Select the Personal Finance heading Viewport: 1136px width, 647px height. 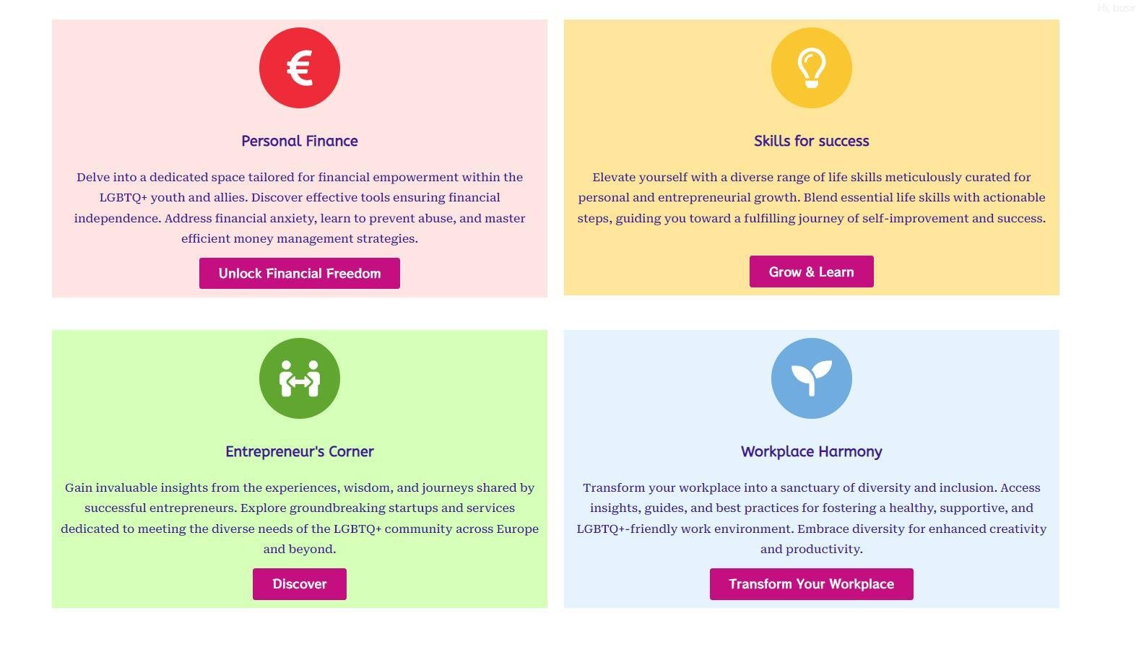coord(300,142)
